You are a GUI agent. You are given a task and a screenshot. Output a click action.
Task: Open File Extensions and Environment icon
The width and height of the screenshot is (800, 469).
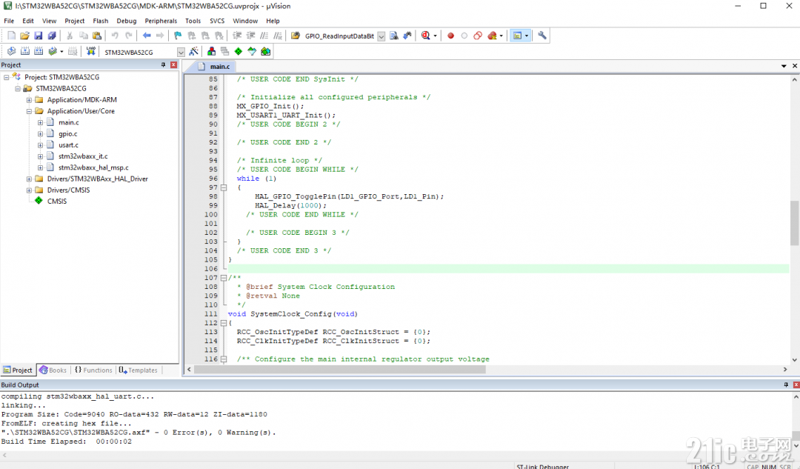pos(211,52)
